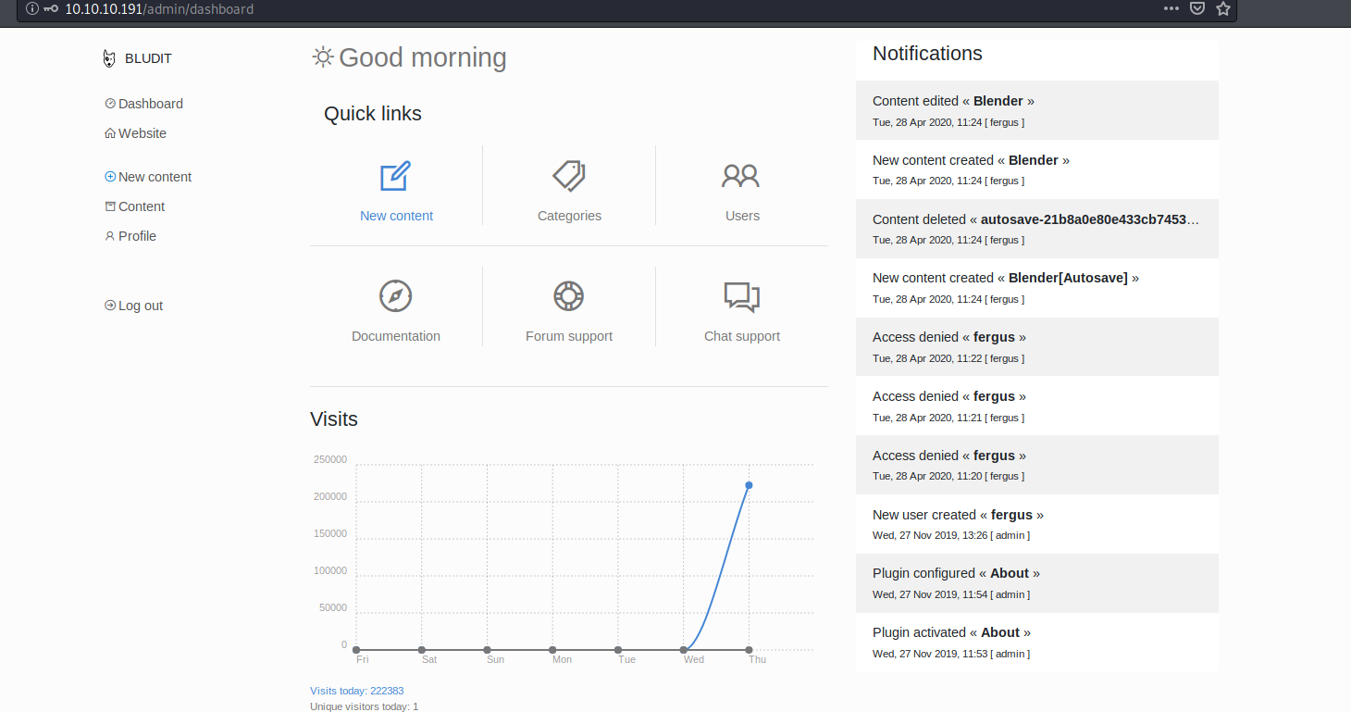The width and height of the screenshot is (1351, 712).
Task: Click the New content pencil icon
Action: 395,176
